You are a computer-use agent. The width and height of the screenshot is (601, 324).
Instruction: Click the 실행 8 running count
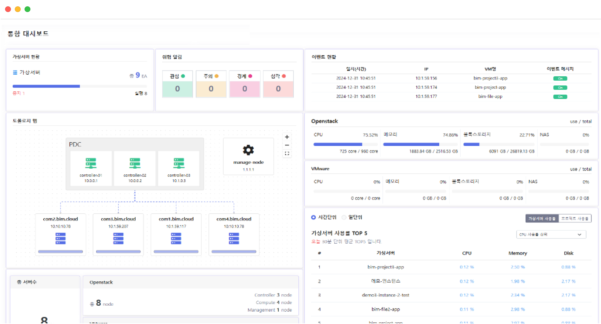pyautogui.click(x=141, y=93)
